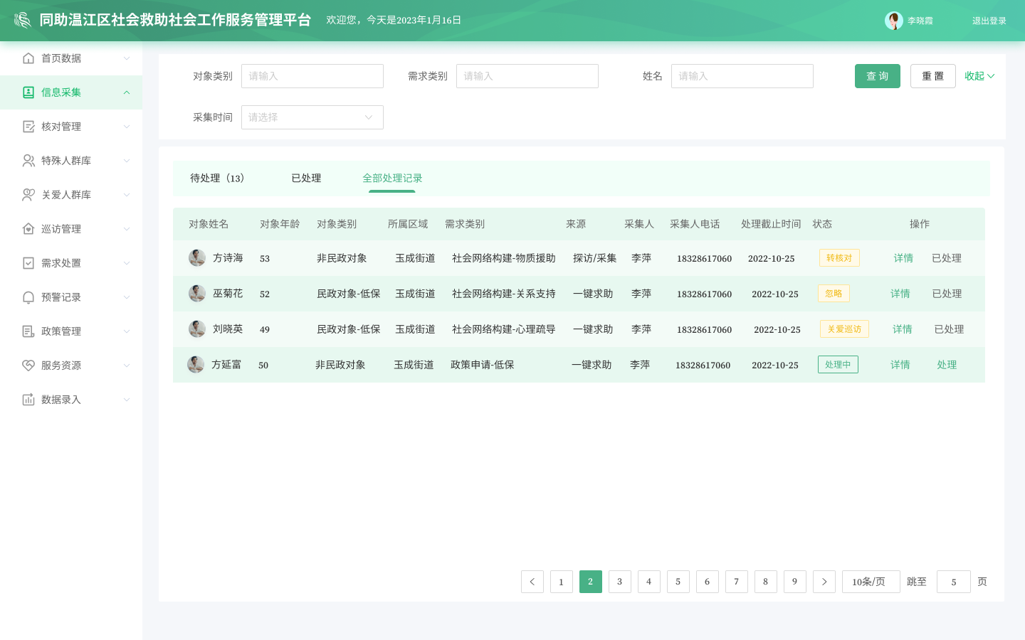The image size is (1025, 640).
Task: Expand 政策管理 menu chevron
Action: pos(127,331)
